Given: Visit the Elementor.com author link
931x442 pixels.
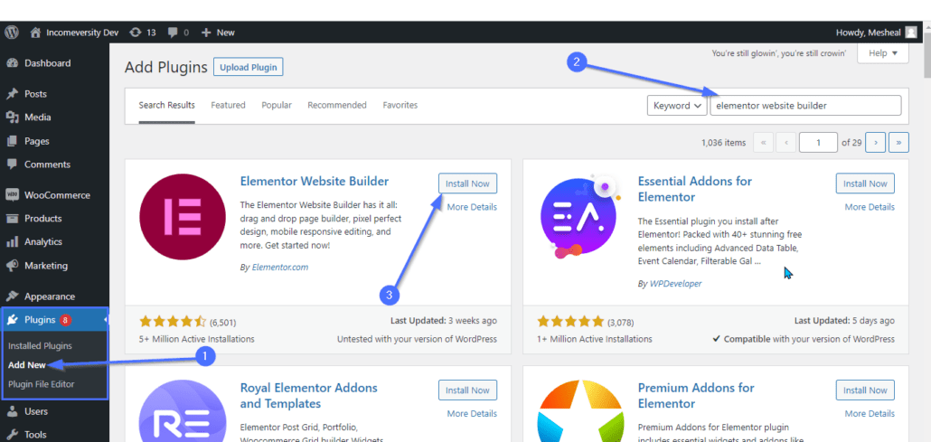Looking at the screenshot, I should [x=280, y=268].
